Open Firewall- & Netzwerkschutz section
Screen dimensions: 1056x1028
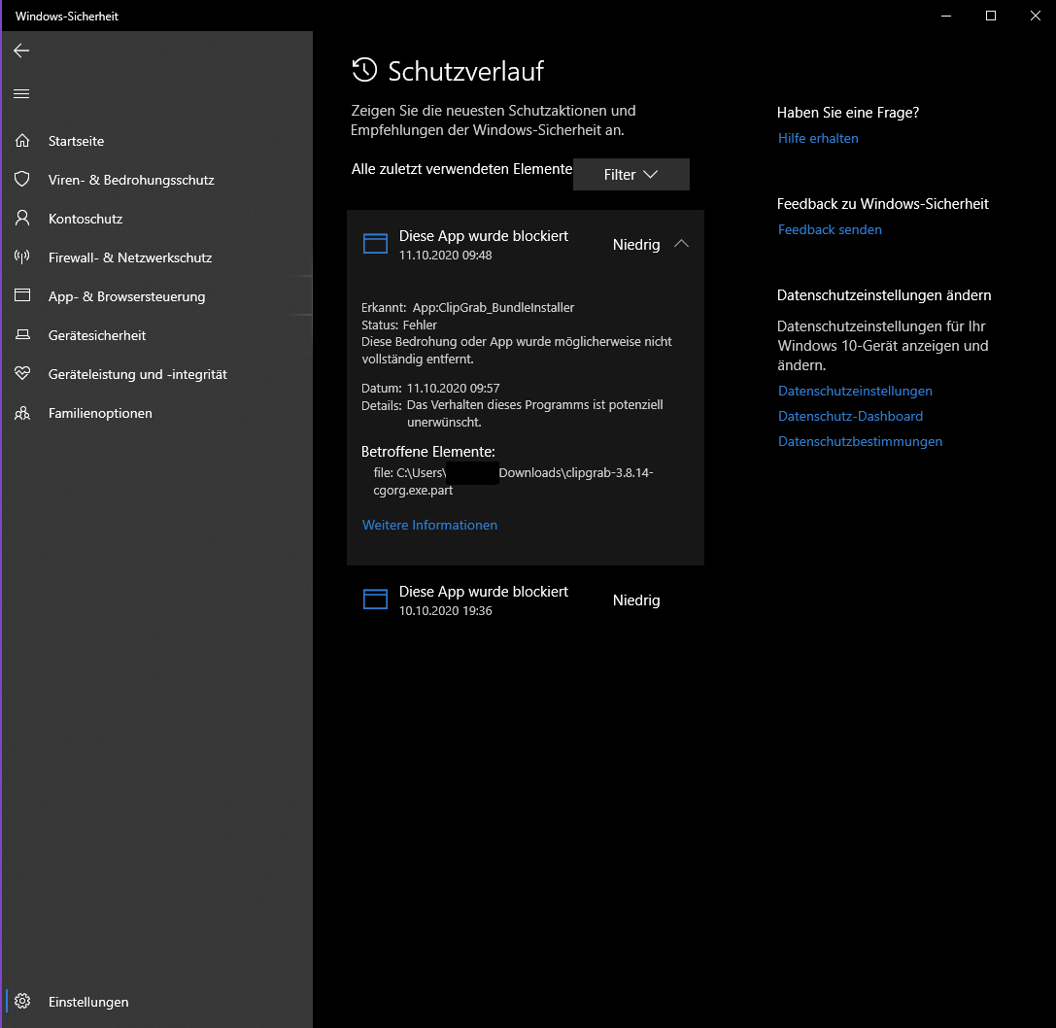(x=156, y=257)
